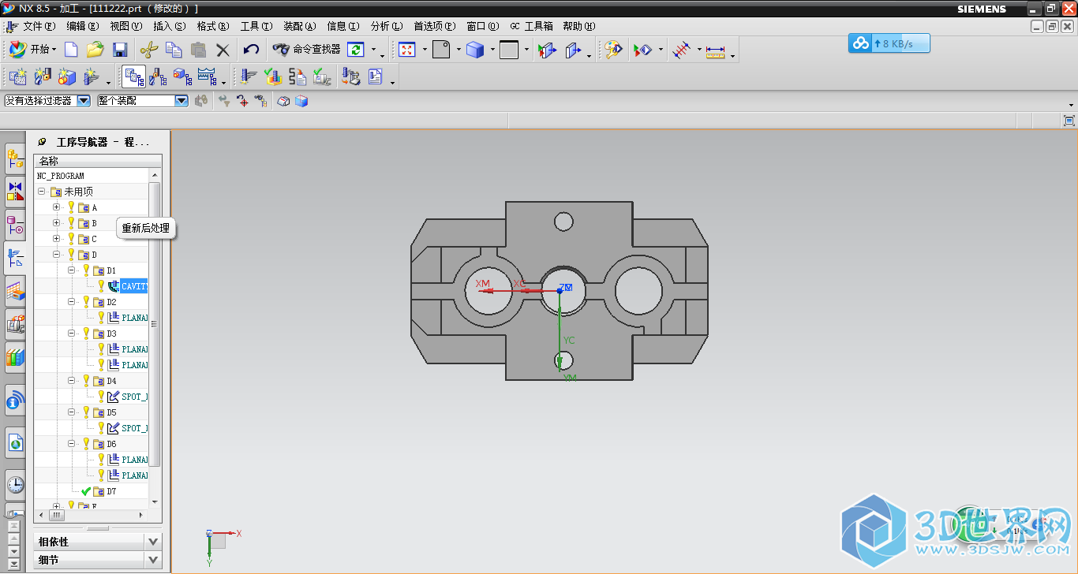The image size is (1078, 574).
Task: Fit view to window icon
Action: click(x=407, y=50)
